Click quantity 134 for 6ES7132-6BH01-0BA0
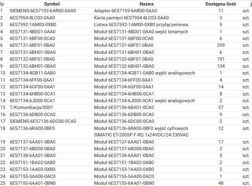252x186 pixels. pos(221,66)
